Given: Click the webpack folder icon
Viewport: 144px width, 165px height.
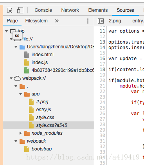Looking at the screenshot, I should tap(22, 141).
